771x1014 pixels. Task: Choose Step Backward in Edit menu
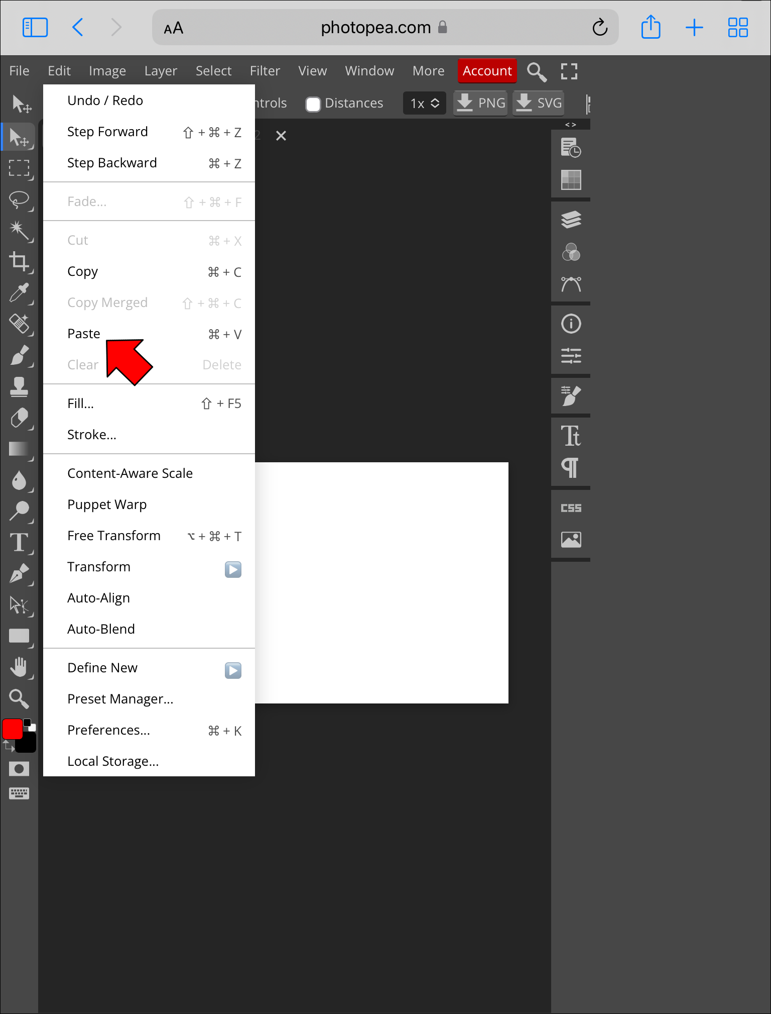coord(149,163)
